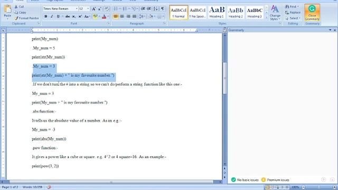Click Close Grammarly button
This screenshot has width=338, height=190.
click(x=312, y=13)
